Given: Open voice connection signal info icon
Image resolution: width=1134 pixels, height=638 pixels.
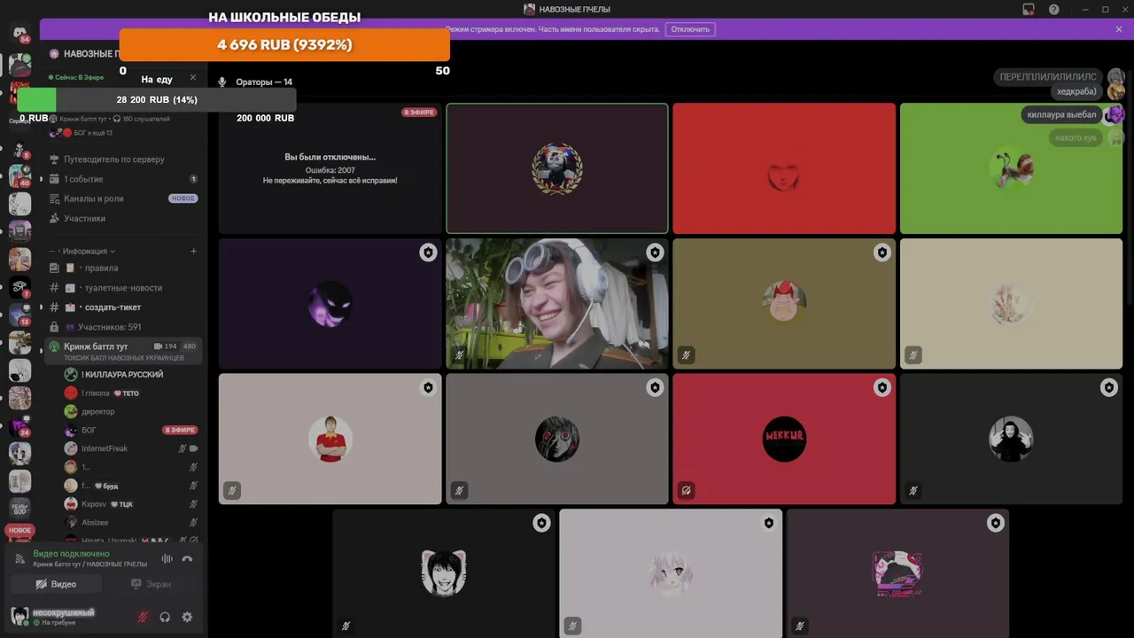Looking at the screenshot, I should pyautogui.click(x=19, y=559).
